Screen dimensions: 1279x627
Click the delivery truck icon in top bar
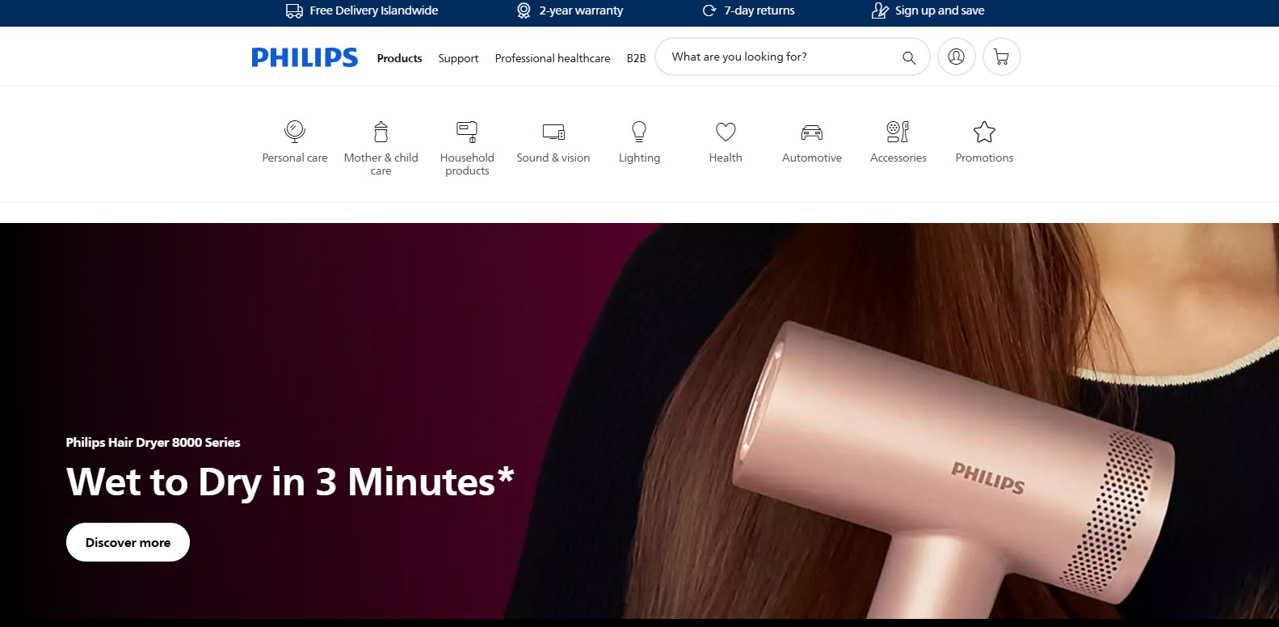294,11
